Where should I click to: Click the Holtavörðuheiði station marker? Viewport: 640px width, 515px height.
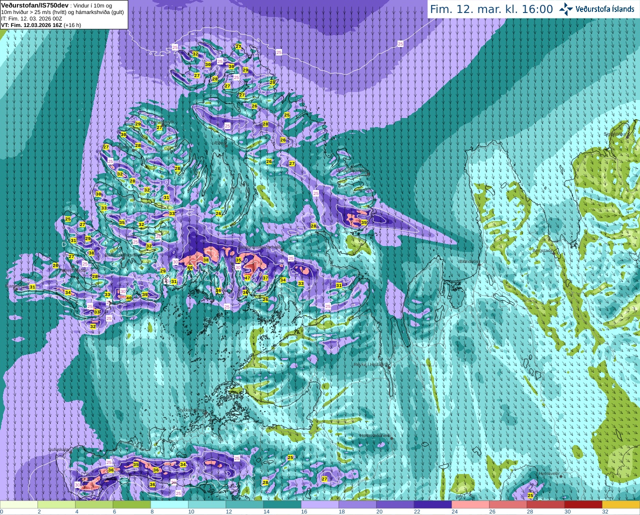tap(392, 438)
